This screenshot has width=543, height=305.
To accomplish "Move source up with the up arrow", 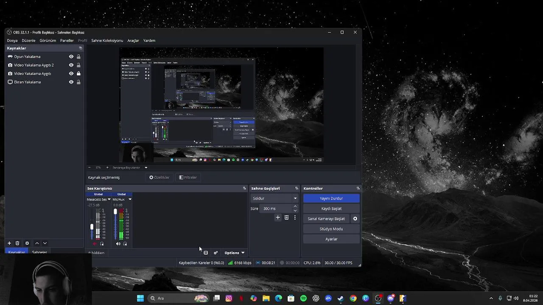I will point(37,243).
